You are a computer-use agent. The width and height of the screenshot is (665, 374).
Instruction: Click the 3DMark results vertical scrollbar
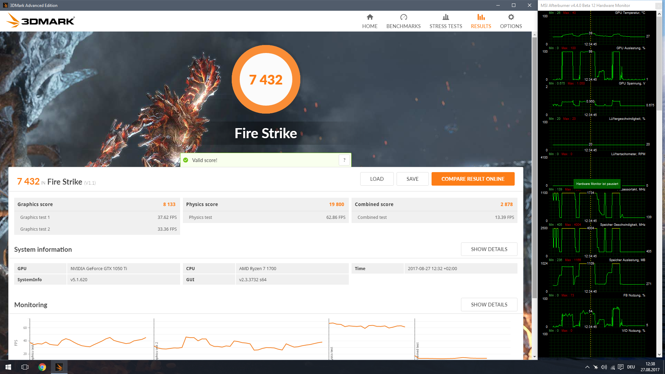(534, 166)
